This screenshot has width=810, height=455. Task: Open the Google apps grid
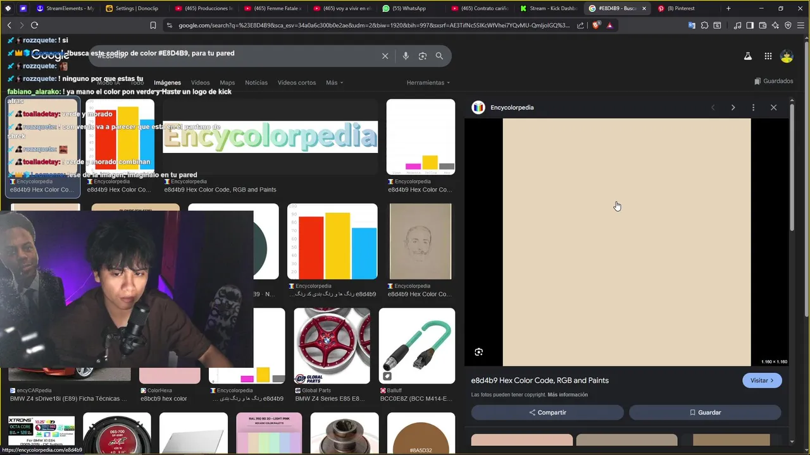pos(768,56)
